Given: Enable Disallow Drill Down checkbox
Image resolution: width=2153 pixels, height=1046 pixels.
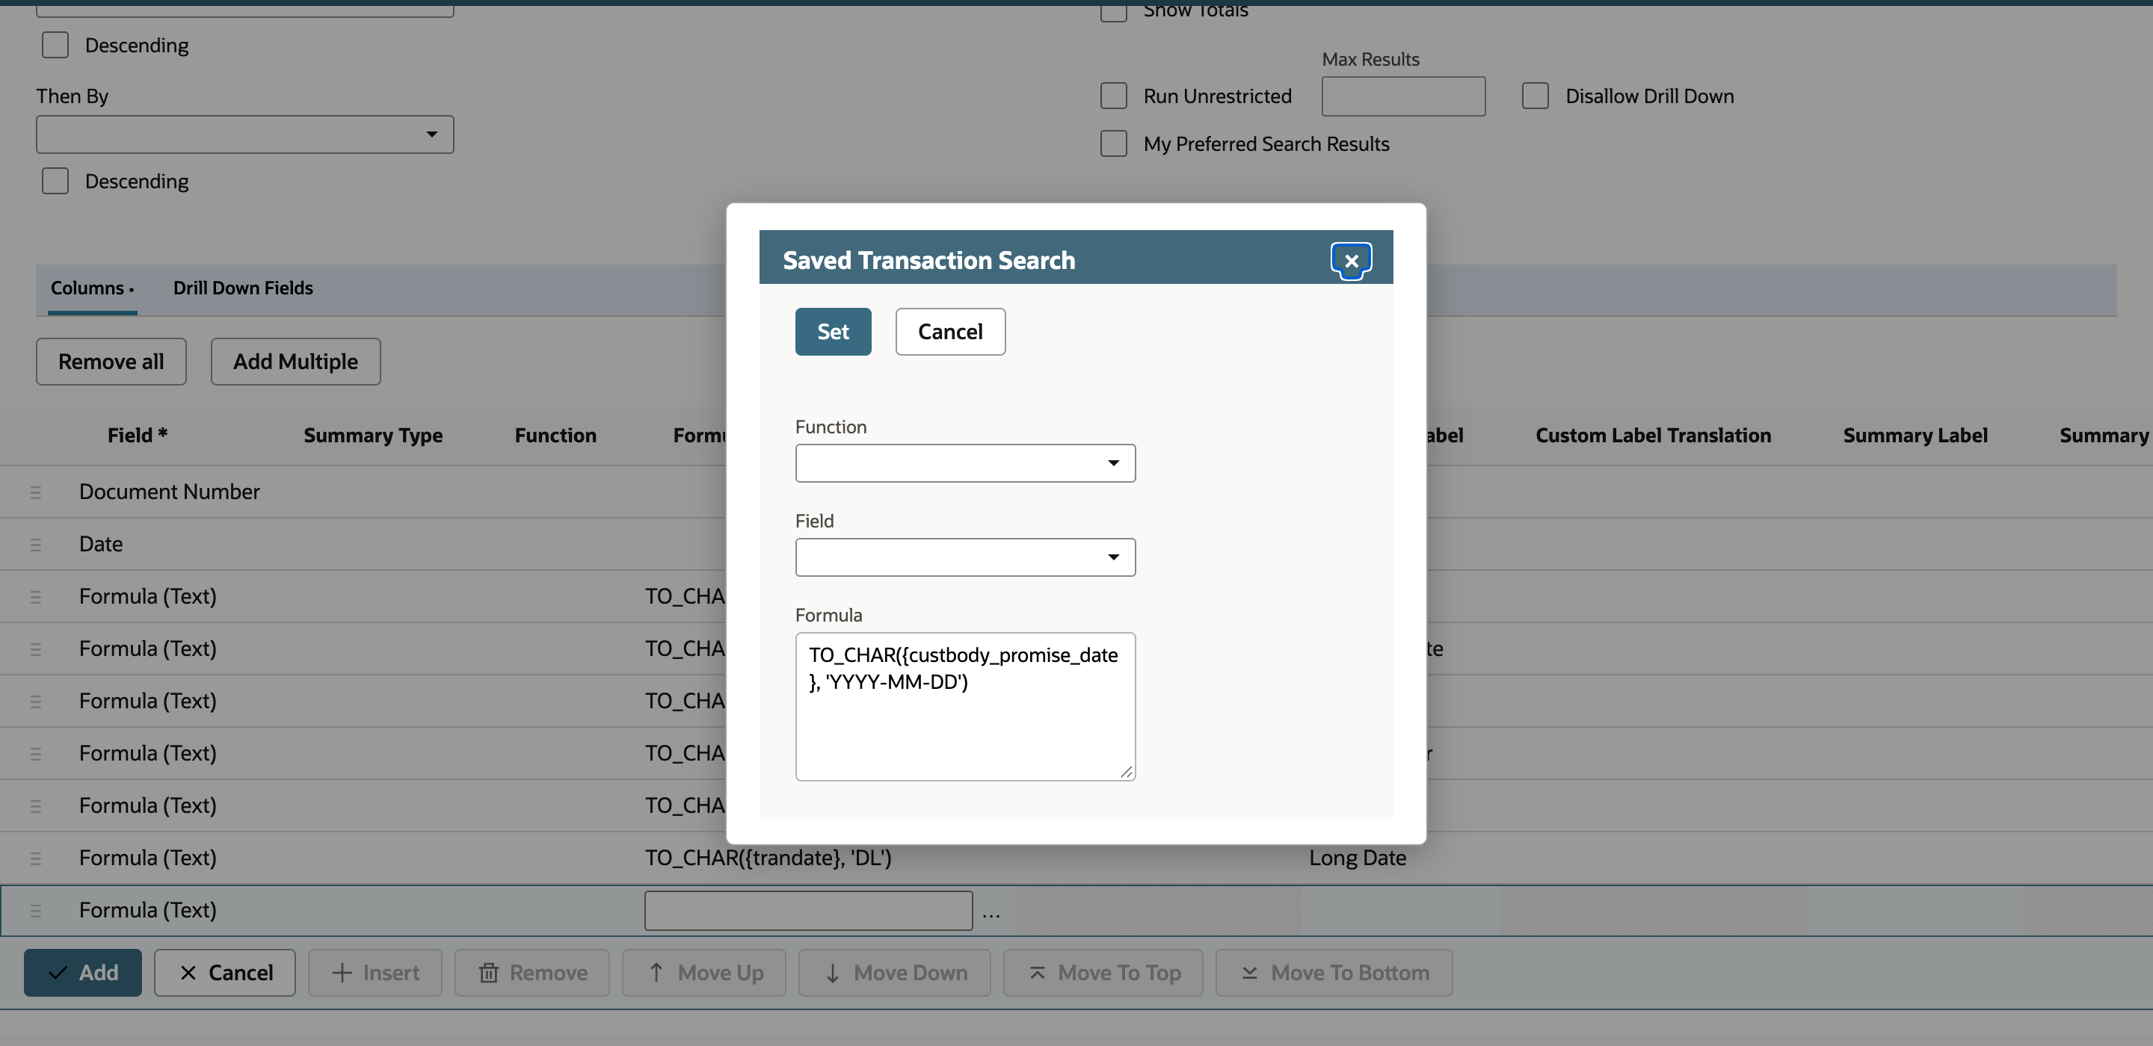Looking at the screenshot, I should pyautogui.click(x=1536, y=96).
